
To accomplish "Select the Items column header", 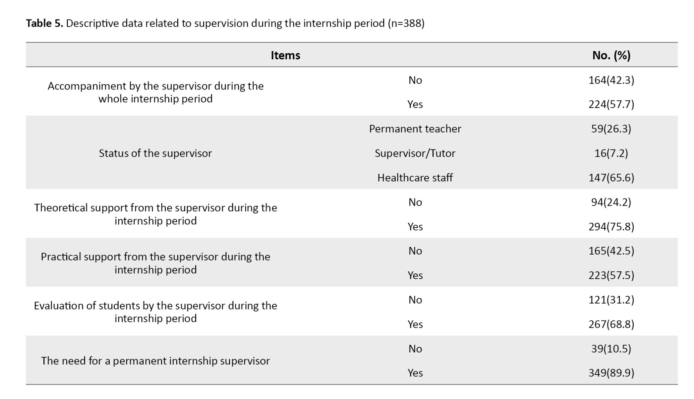I will [x=285, y=55].
